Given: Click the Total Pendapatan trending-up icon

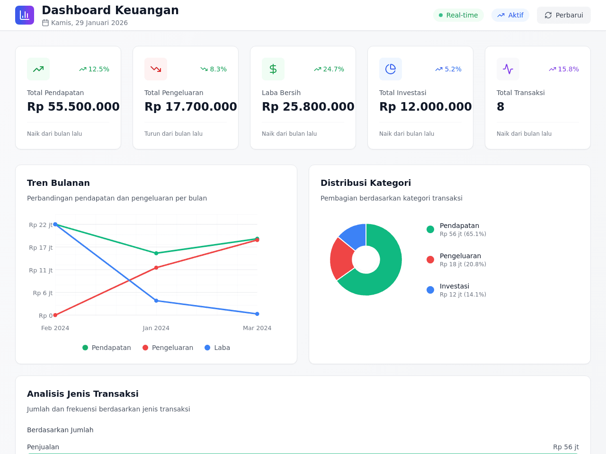Looking at the screenshot, I should (x=38, y=69).
